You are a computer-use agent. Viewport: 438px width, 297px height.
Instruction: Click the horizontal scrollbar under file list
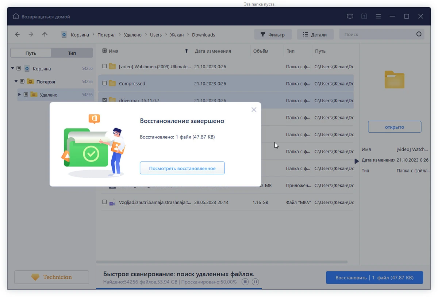tap(222, 262)
